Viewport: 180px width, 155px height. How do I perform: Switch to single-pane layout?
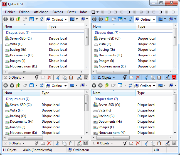173,12
